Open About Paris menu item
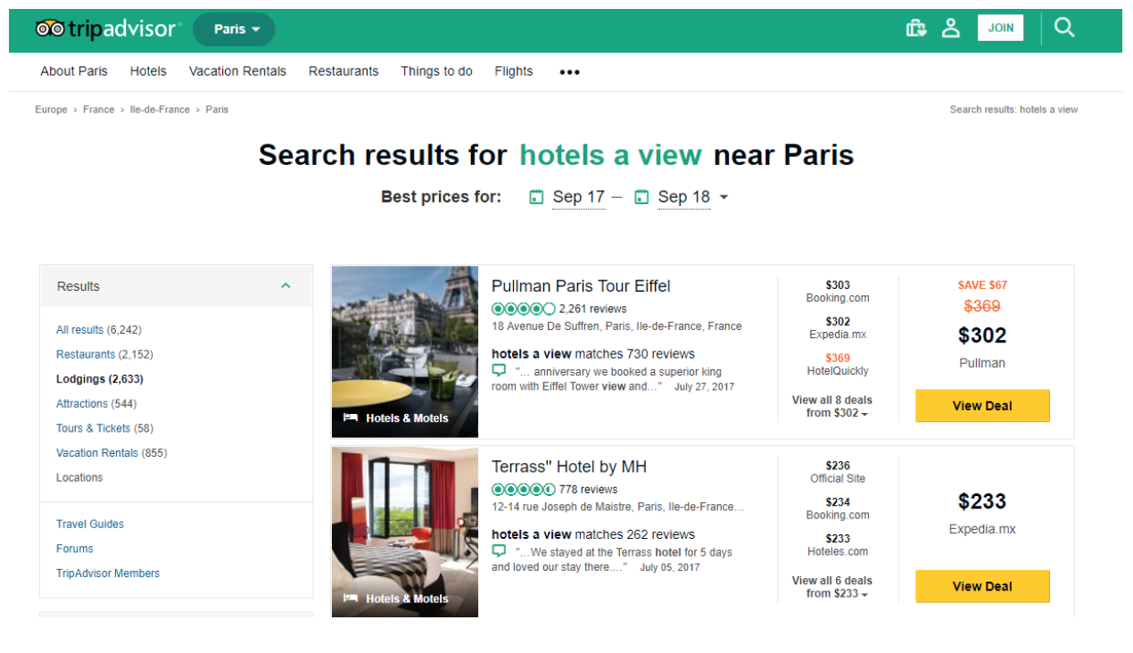 (74, 71)
